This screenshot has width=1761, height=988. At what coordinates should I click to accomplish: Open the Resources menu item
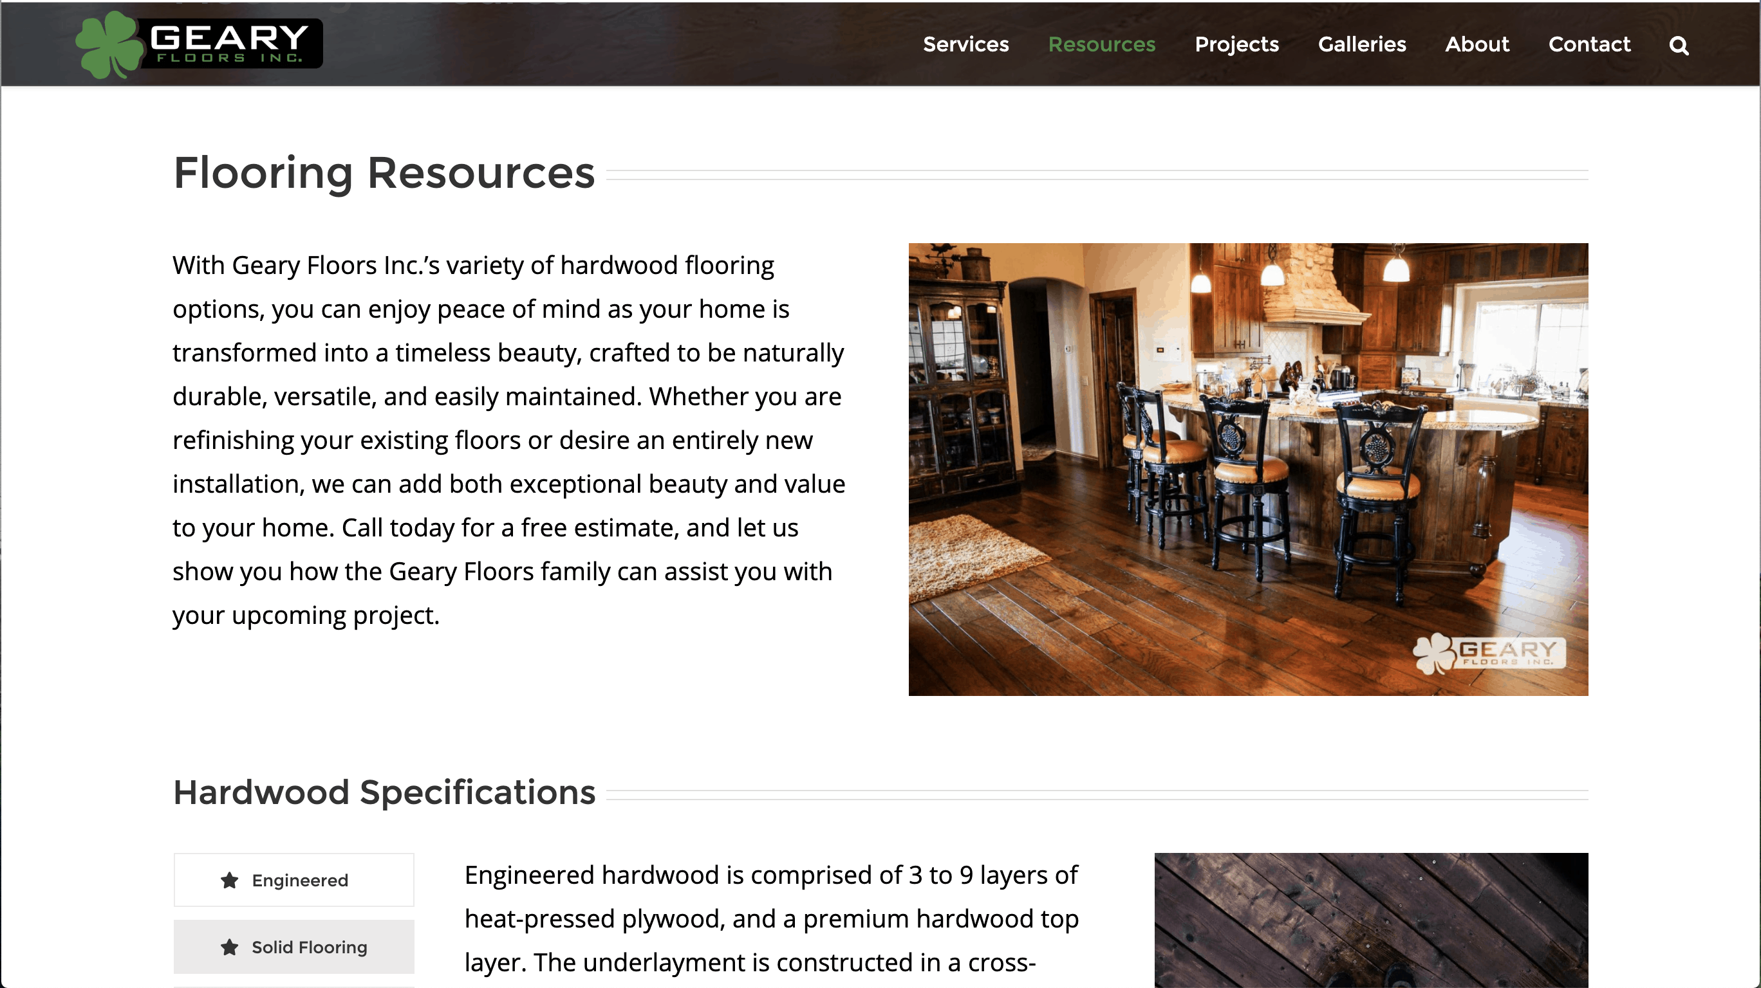coord(1101,44)
